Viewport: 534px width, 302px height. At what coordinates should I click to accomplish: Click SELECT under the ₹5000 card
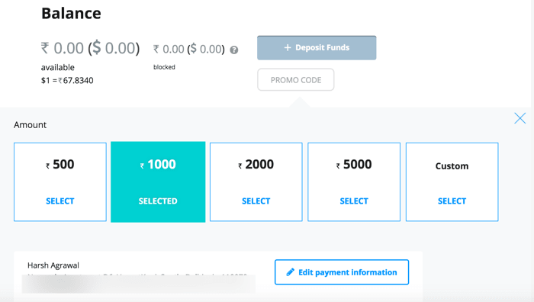click(x=354, y=201)
